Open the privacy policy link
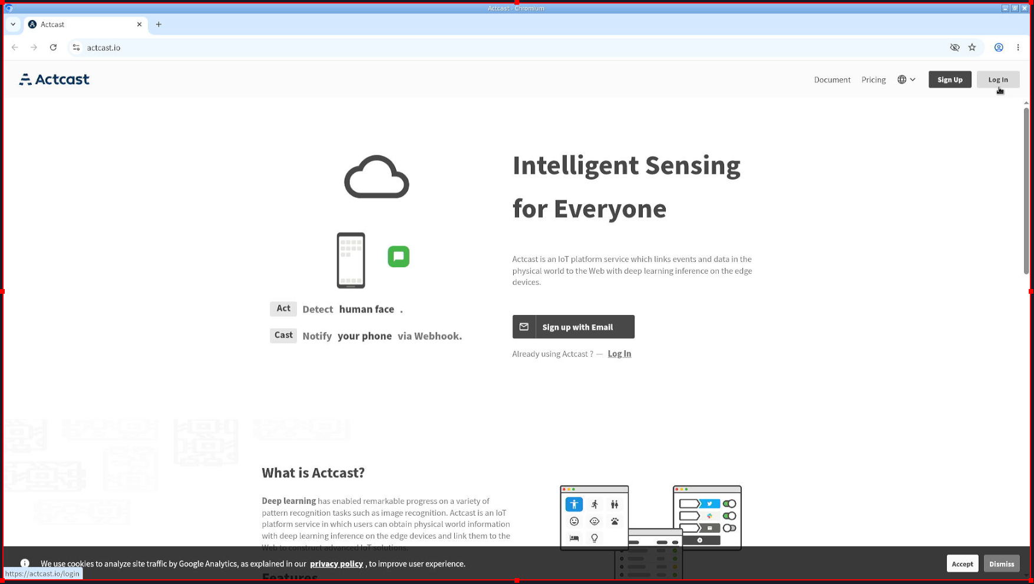 point(336,563)
